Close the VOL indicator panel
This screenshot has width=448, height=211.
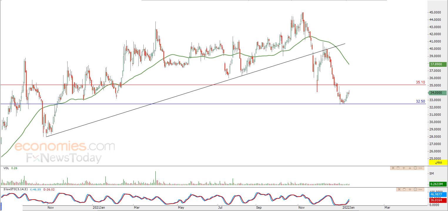click(393, 168)
